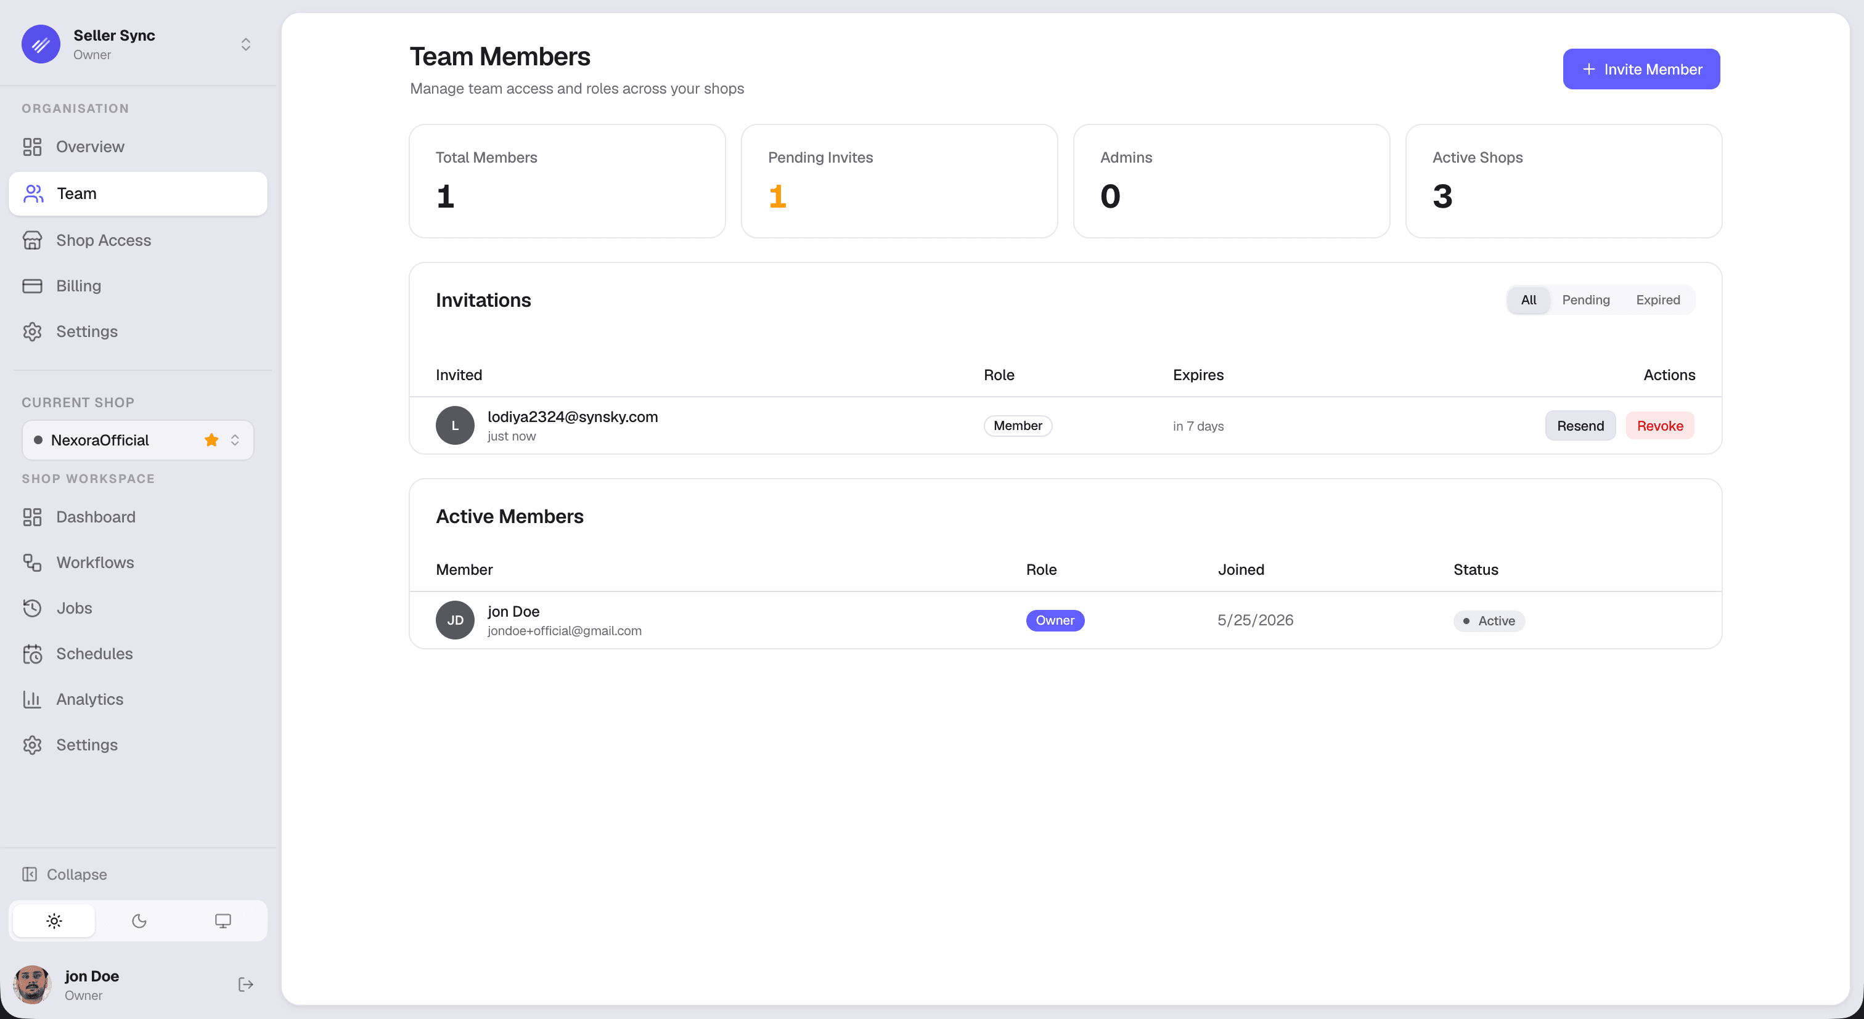Click the Admins card
The height and width of the screenshot is (1019, 1864).
[1232, 181]
